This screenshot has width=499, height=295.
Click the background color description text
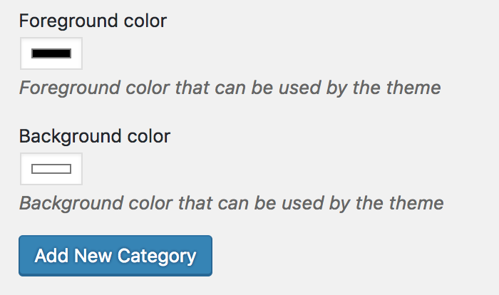click(x=231, y=203)
